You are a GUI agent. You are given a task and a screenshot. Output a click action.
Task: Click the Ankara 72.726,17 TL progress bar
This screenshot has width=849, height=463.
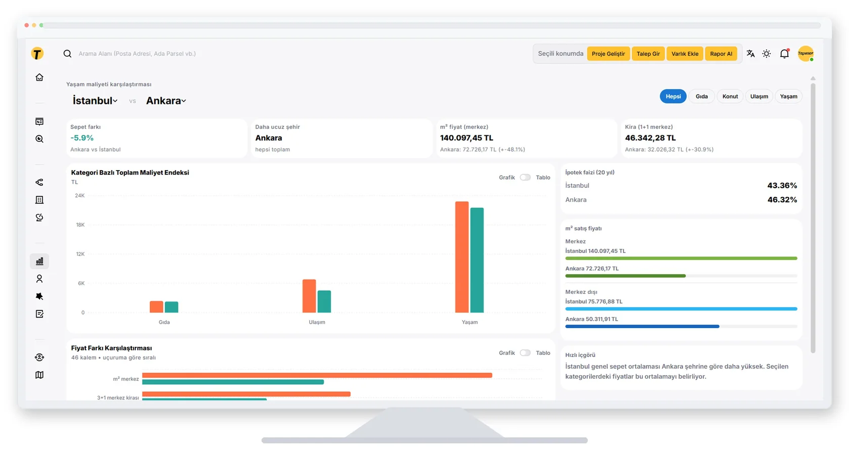coord(681,276)
